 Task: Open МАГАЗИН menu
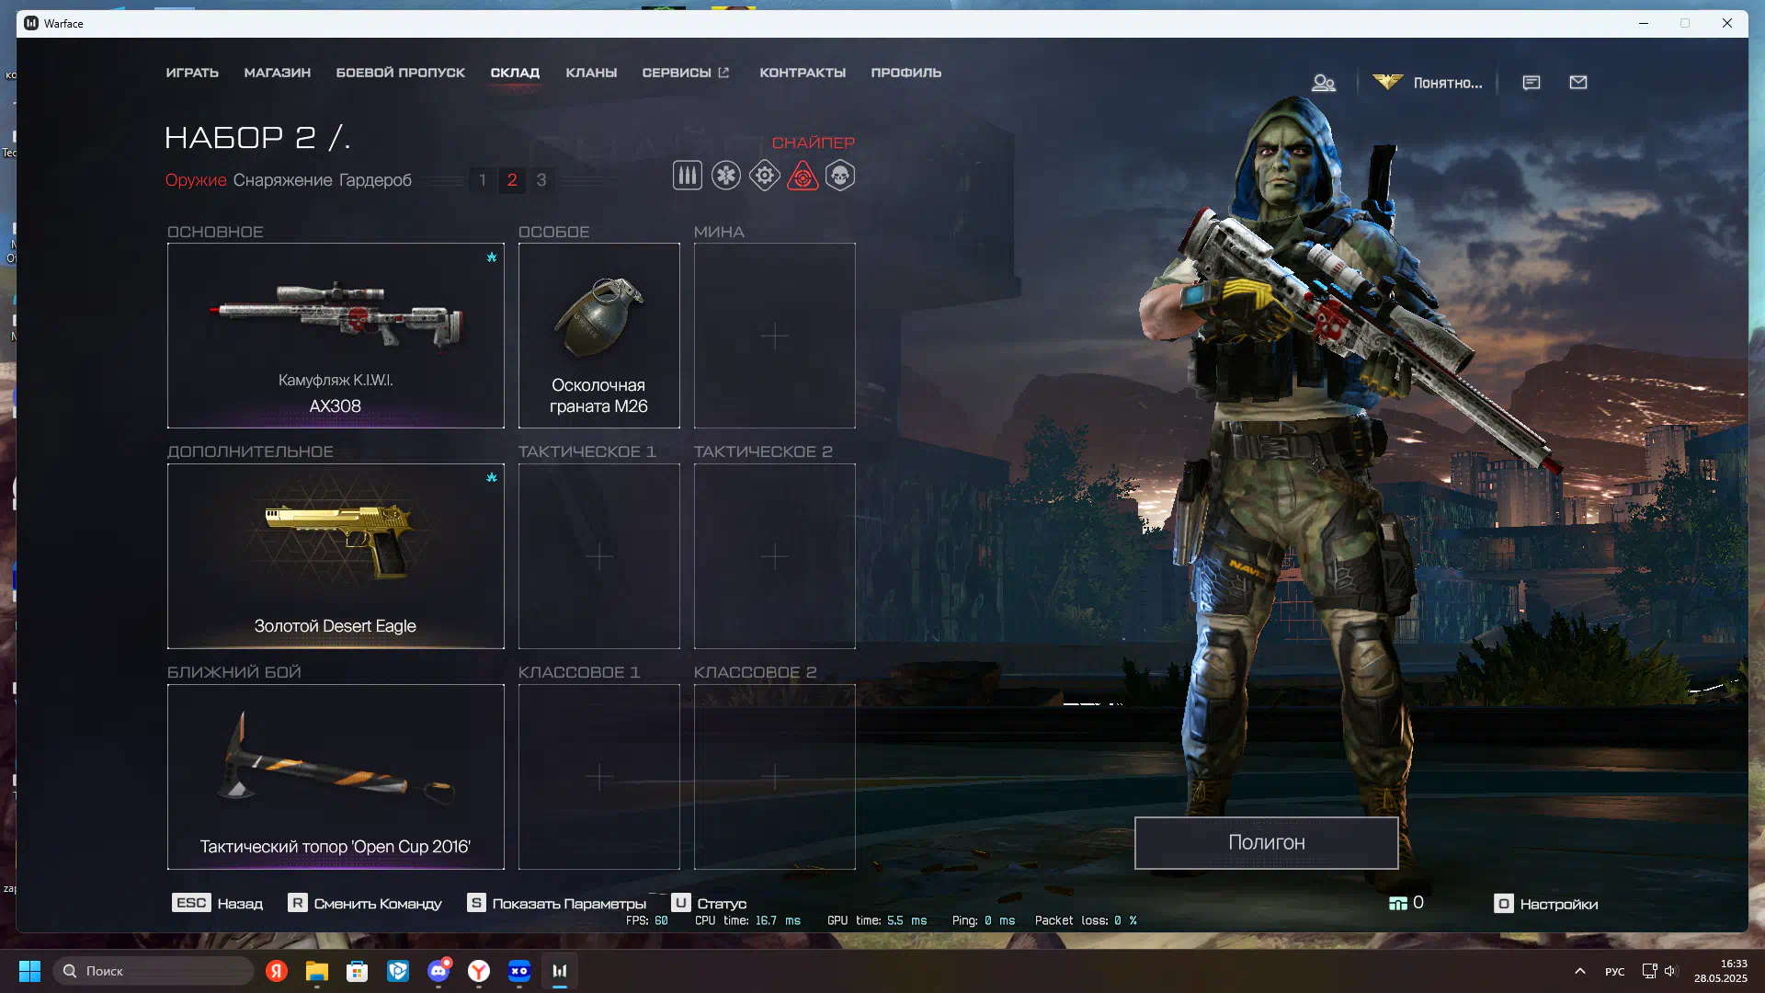pyautogui.click(x=278, y=73)
